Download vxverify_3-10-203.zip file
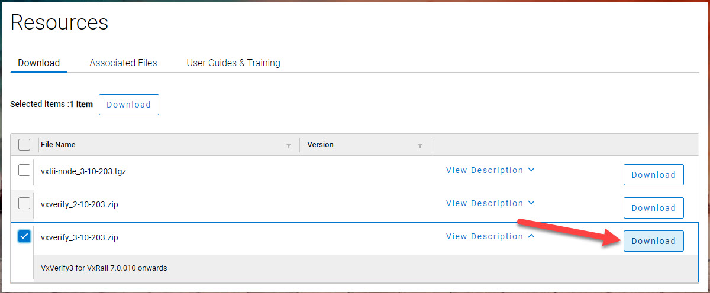The width and height of the screenshot is (710, 293). [x=653, y=241]
